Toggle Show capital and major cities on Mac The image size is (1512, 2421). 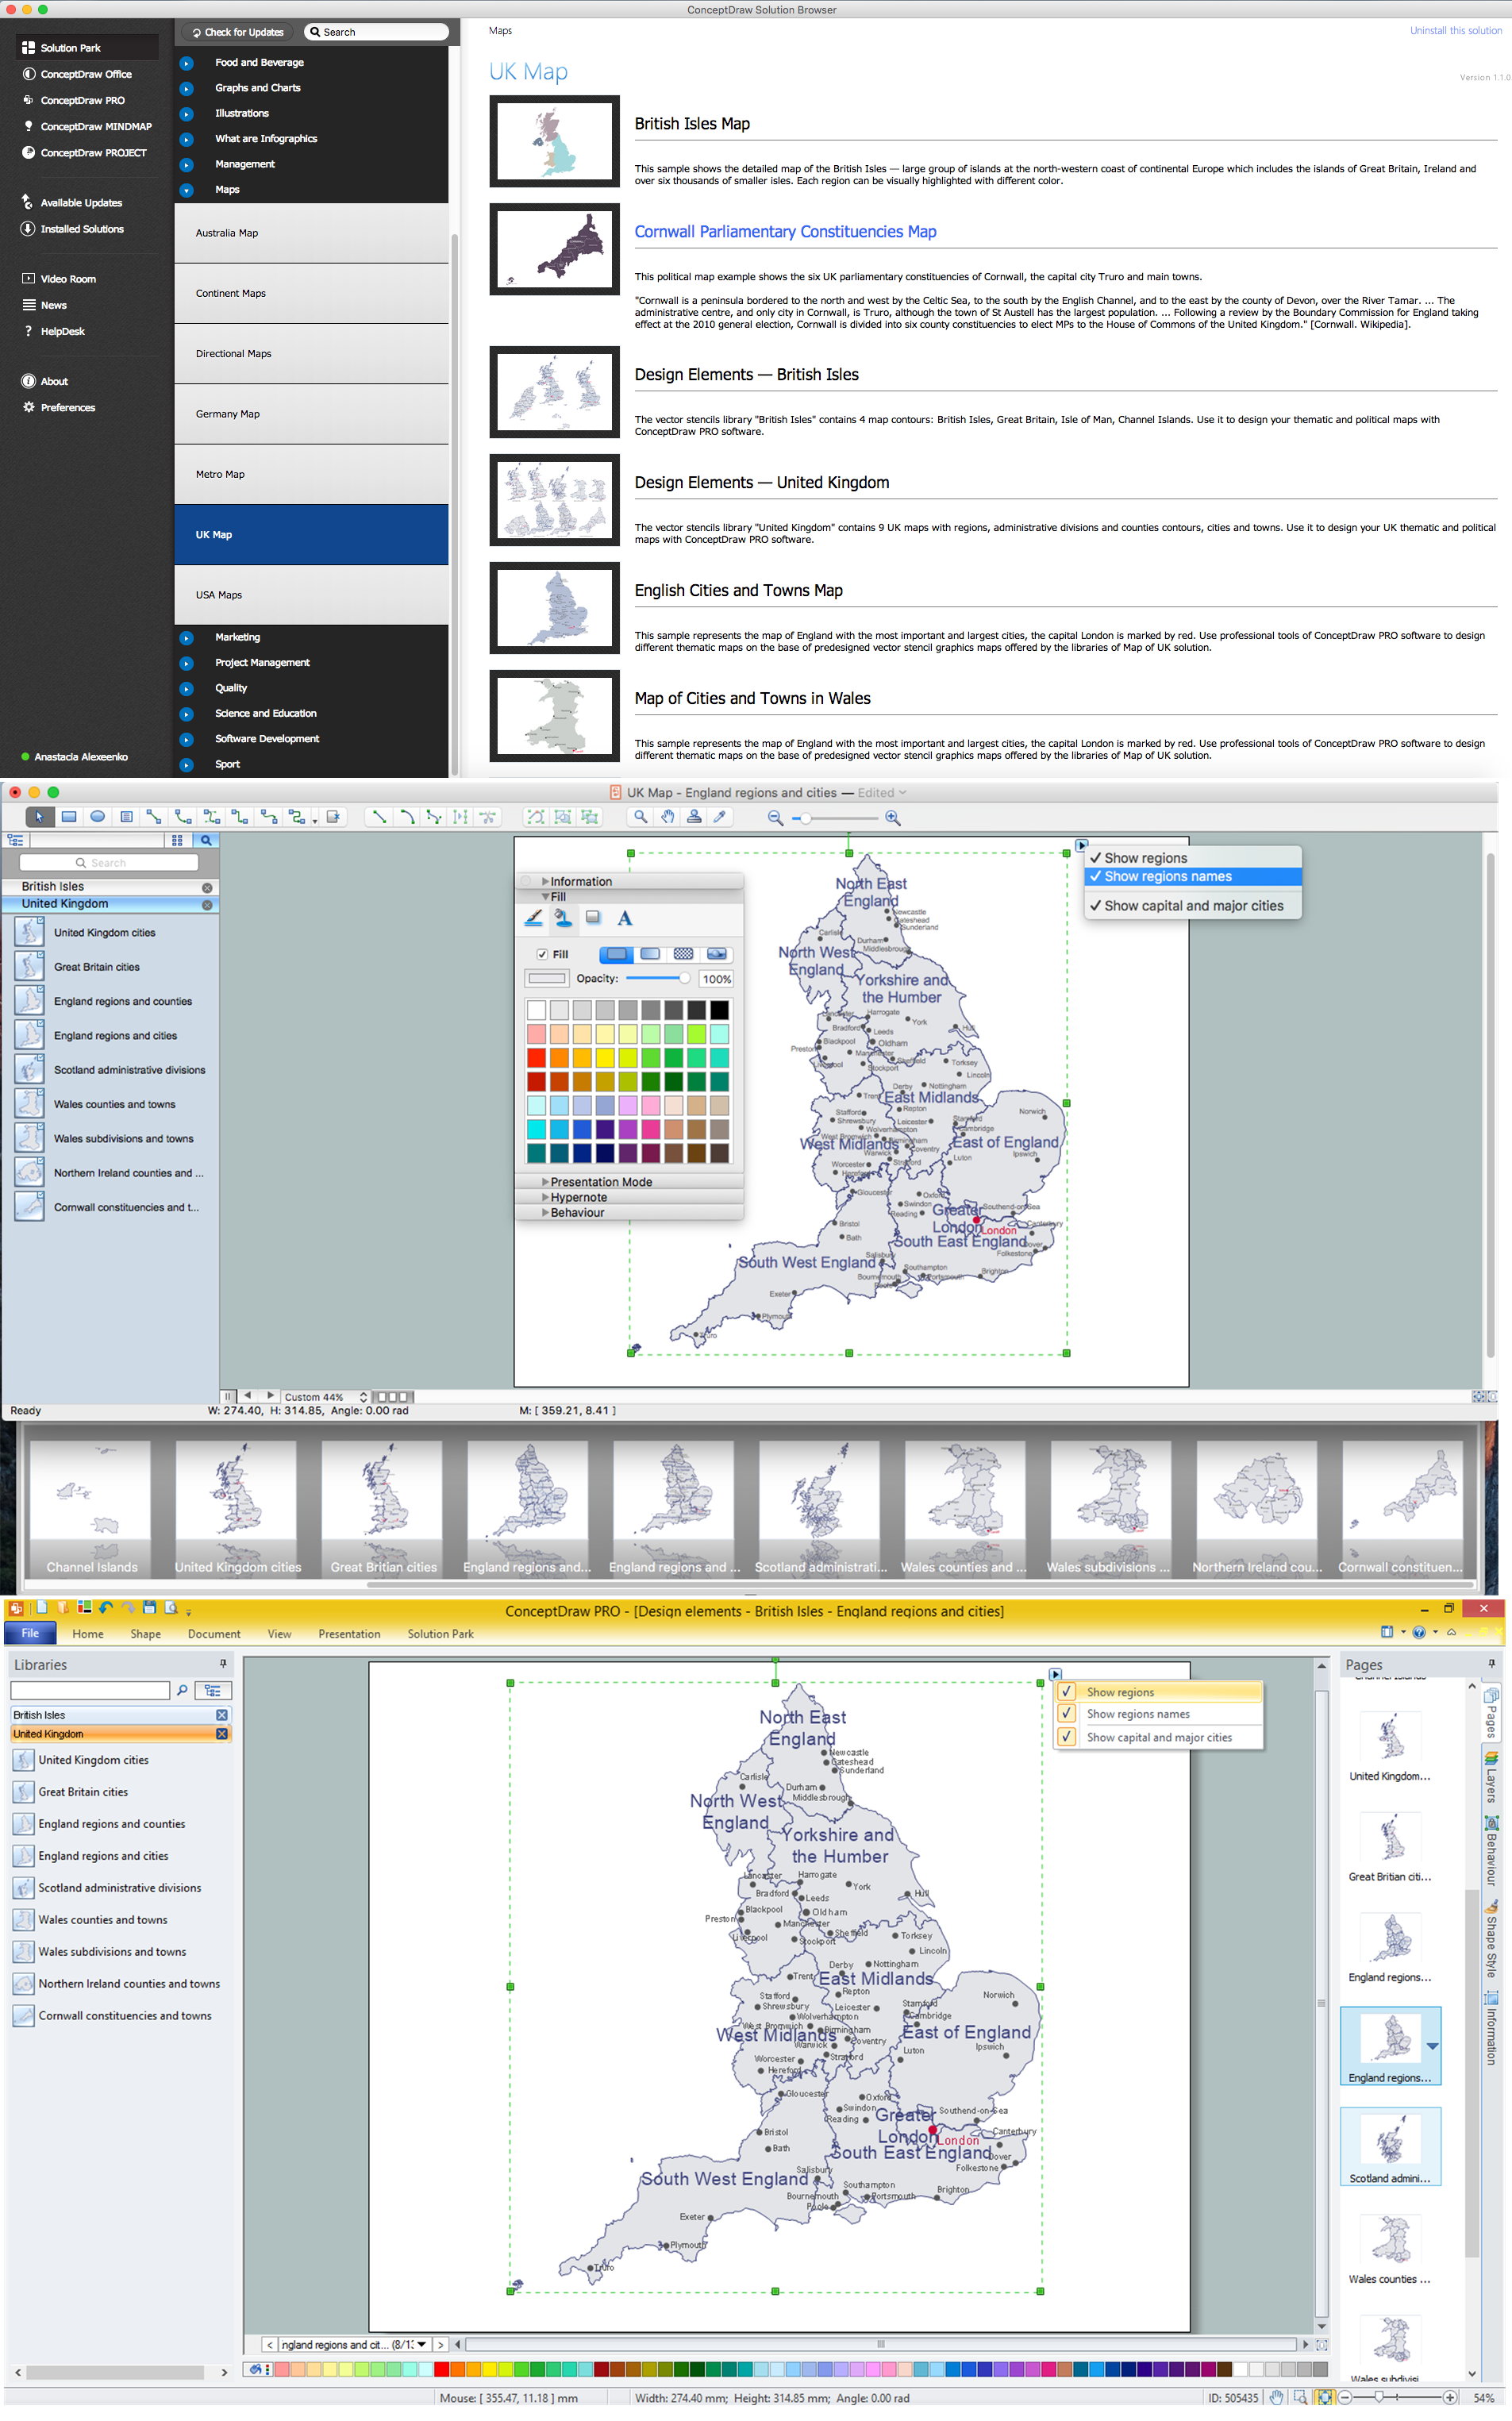1193,906
